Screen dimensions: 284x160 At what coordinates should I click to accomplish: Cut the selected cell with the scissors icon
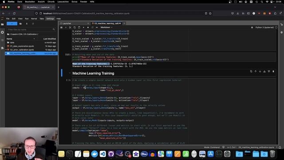pos(70,28)
